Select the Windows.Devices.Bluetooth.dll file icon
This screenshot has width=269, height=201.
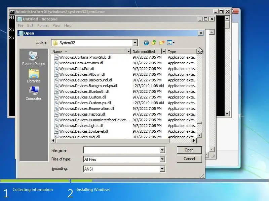coord(56,91)
